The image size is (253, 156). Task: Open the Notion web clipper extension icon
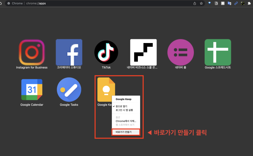pos(216,3)
